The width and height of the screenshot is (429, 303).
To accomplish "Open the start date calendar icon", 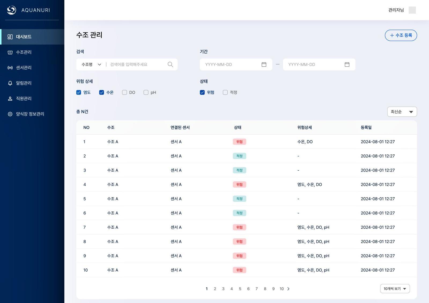I will click(264, 64).
